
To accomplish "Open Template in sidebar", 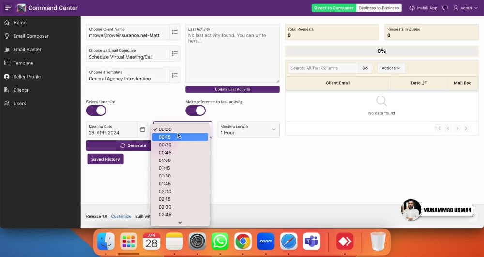I will (x=40, y=63).
